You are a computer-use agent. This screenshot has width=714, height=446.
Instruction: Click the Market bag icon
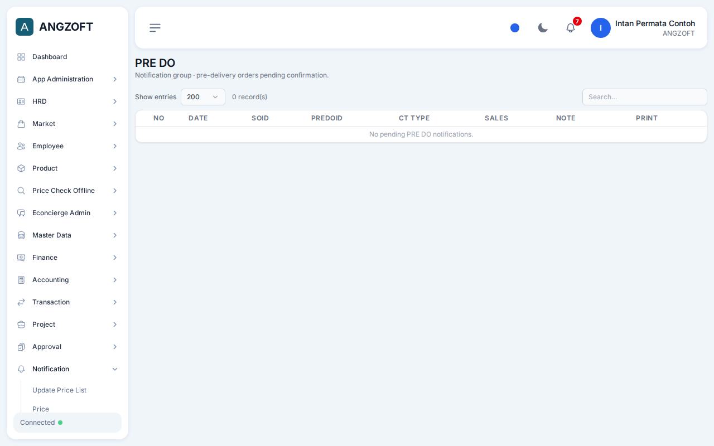click(x=21, y=124)
